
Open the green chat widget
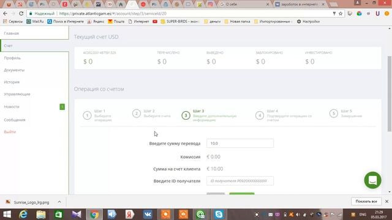[x=372, y=180]
